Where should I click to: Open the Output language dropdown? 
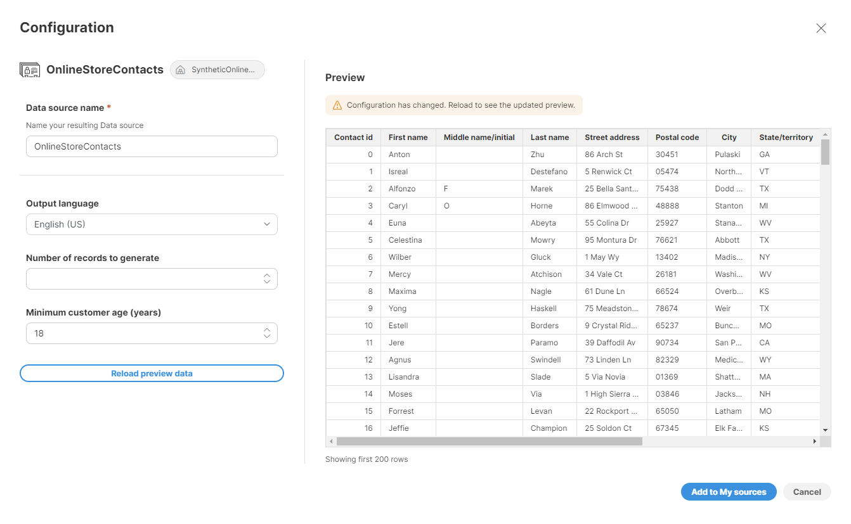(152, 224)
